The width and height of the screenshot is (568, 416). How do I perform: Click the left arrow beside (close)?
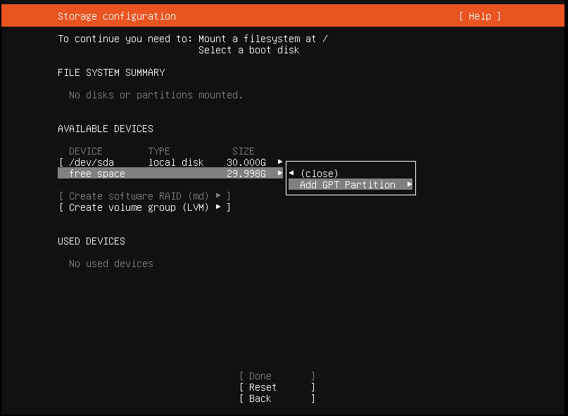[291, 174]
